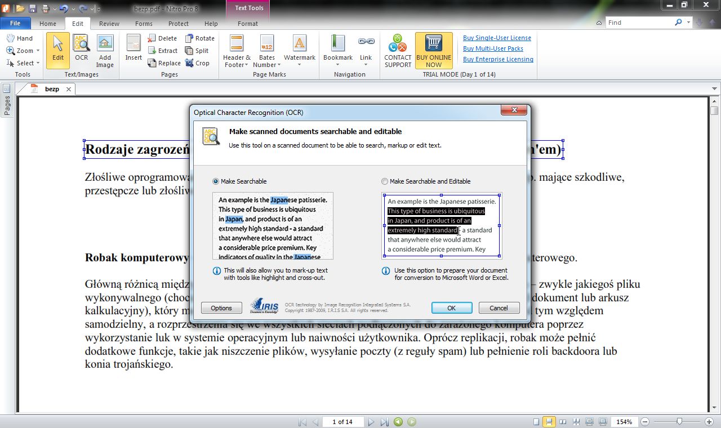Open the Watermark dropdown
721x428 pixels.
pos(300,65)
